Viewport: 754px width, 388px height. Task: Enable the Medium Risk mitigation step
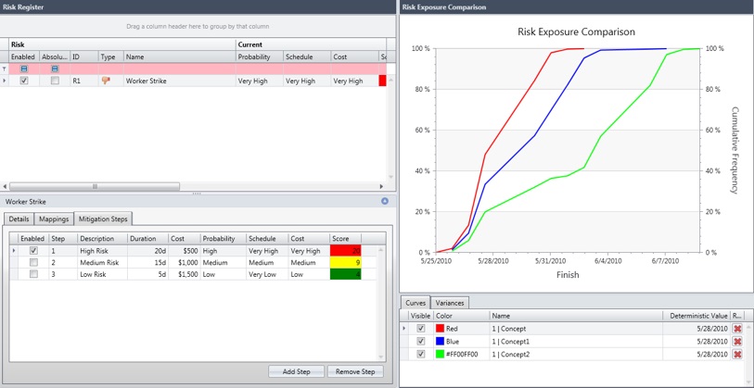click(x=33, y=263)
